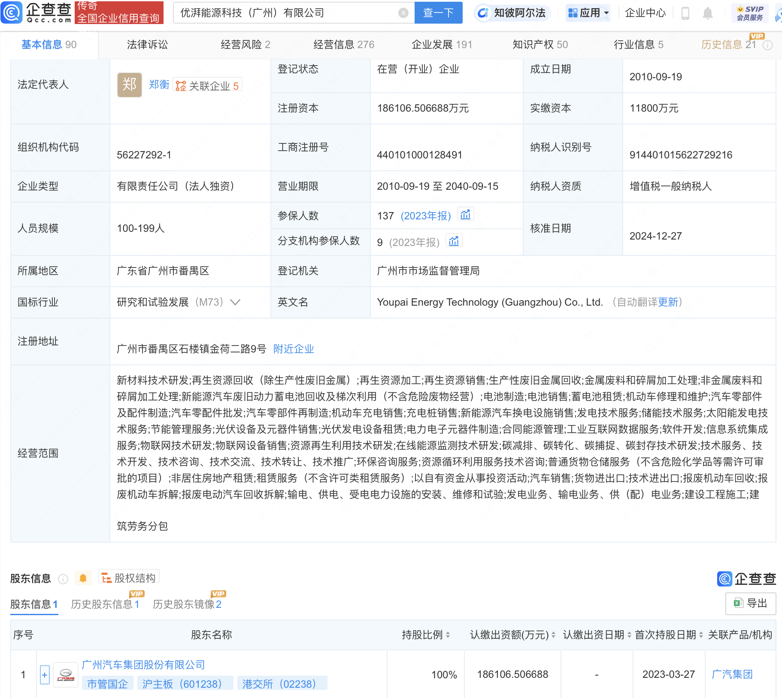Click the 港交所（02238）tag
The height and width of the screenshot is (698, 782).
click(282, 684)
